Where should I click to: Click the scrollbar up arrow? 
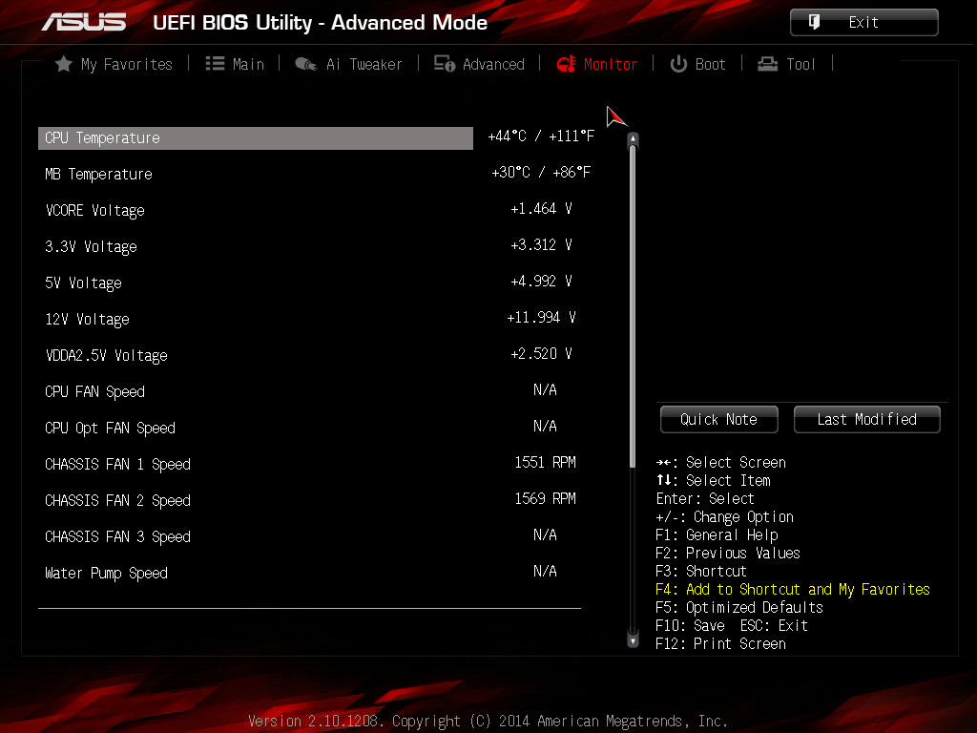634,138
